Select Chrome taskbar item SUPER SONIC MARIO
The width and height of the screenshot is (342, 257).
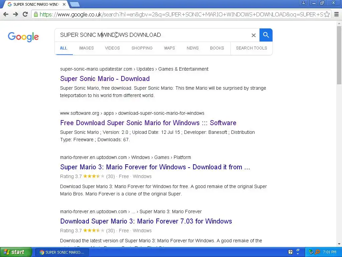pos(62,252)
